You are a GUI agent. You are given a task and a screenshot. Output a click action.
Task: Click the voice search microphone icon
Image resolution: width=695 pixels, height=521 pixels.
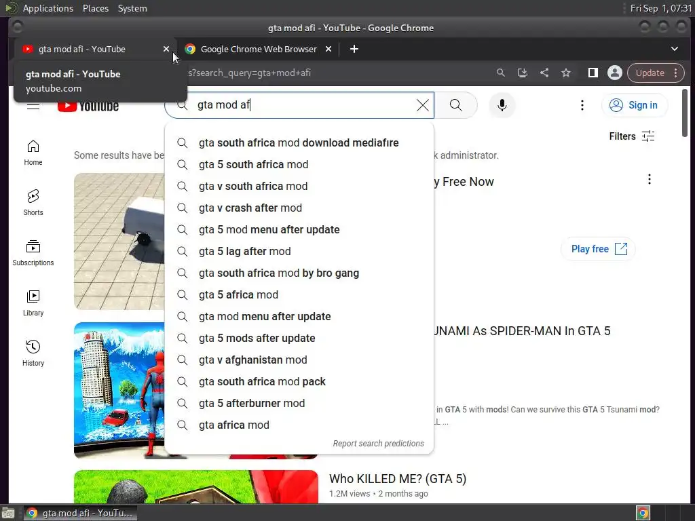(x=502, y=105)
